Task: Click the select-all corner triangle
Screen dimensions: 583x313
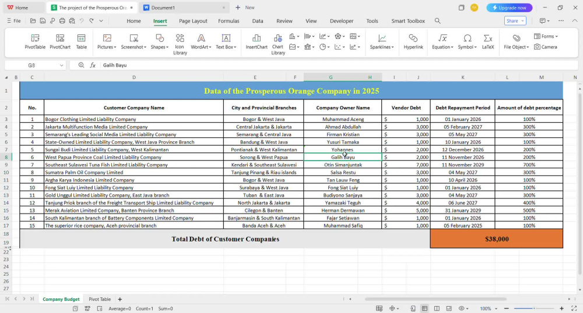Action: [x=6, y=77]
